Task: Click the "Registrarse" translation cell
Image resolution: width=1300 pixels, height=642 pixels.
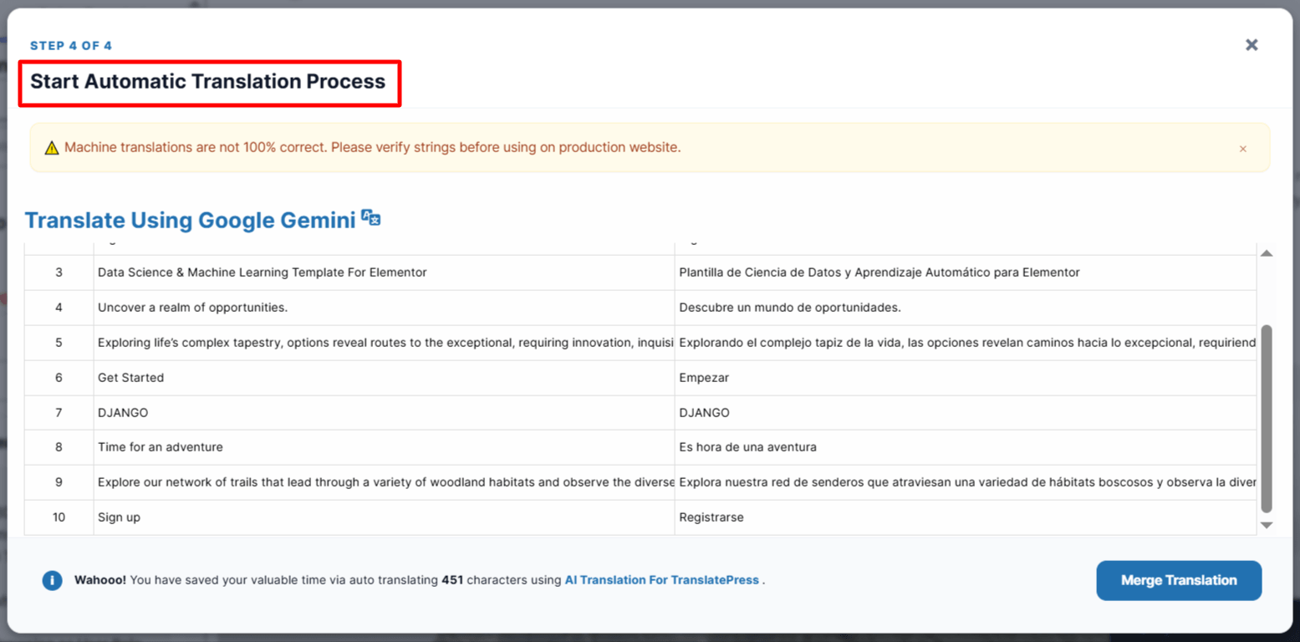Action: tap(711, 517)
